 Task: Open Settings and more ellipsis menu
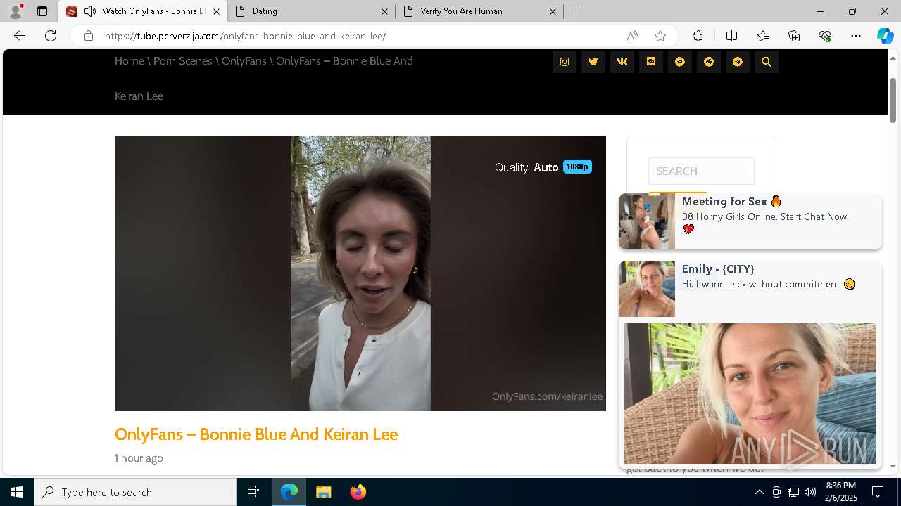pyautogui.click(x=856, y=36)
